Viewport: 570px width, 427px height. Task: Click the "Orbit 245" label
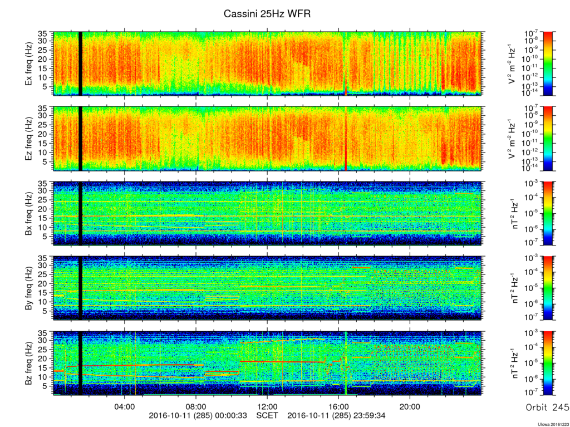click(x=547, y=408)
